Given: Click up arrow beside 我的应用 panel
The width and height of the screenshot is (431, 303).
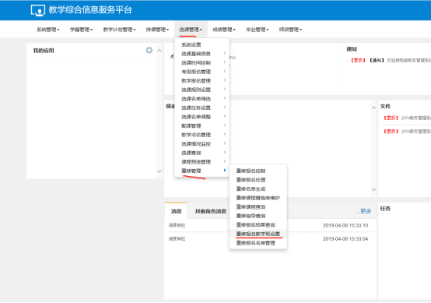Looking at the screenshot, I should 159,51.
